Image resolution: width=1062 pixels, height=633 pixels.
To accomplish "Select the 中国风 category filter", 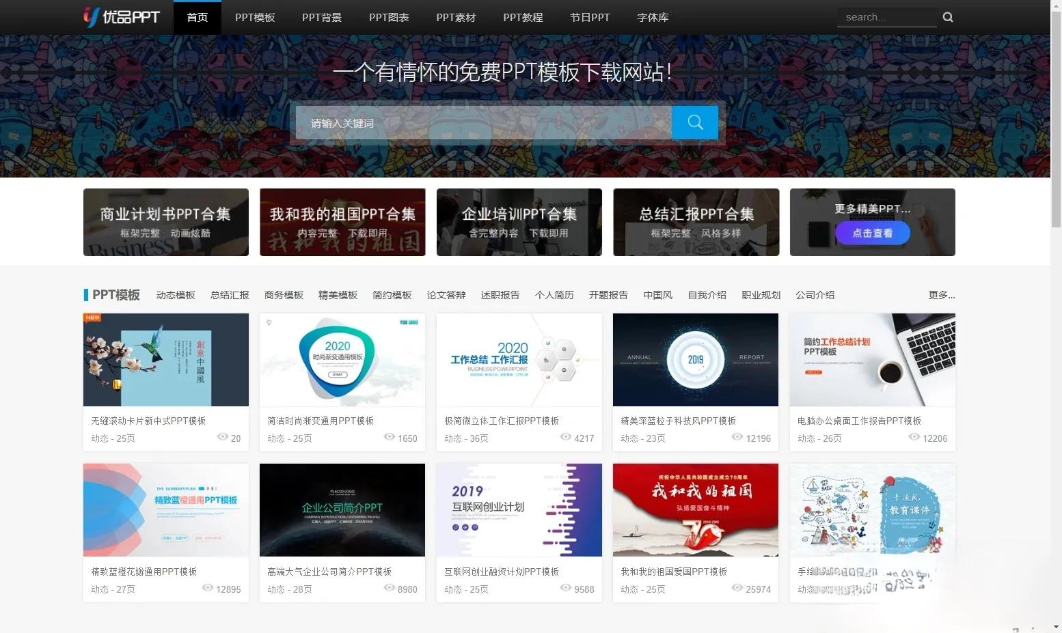I will point(657,295).
